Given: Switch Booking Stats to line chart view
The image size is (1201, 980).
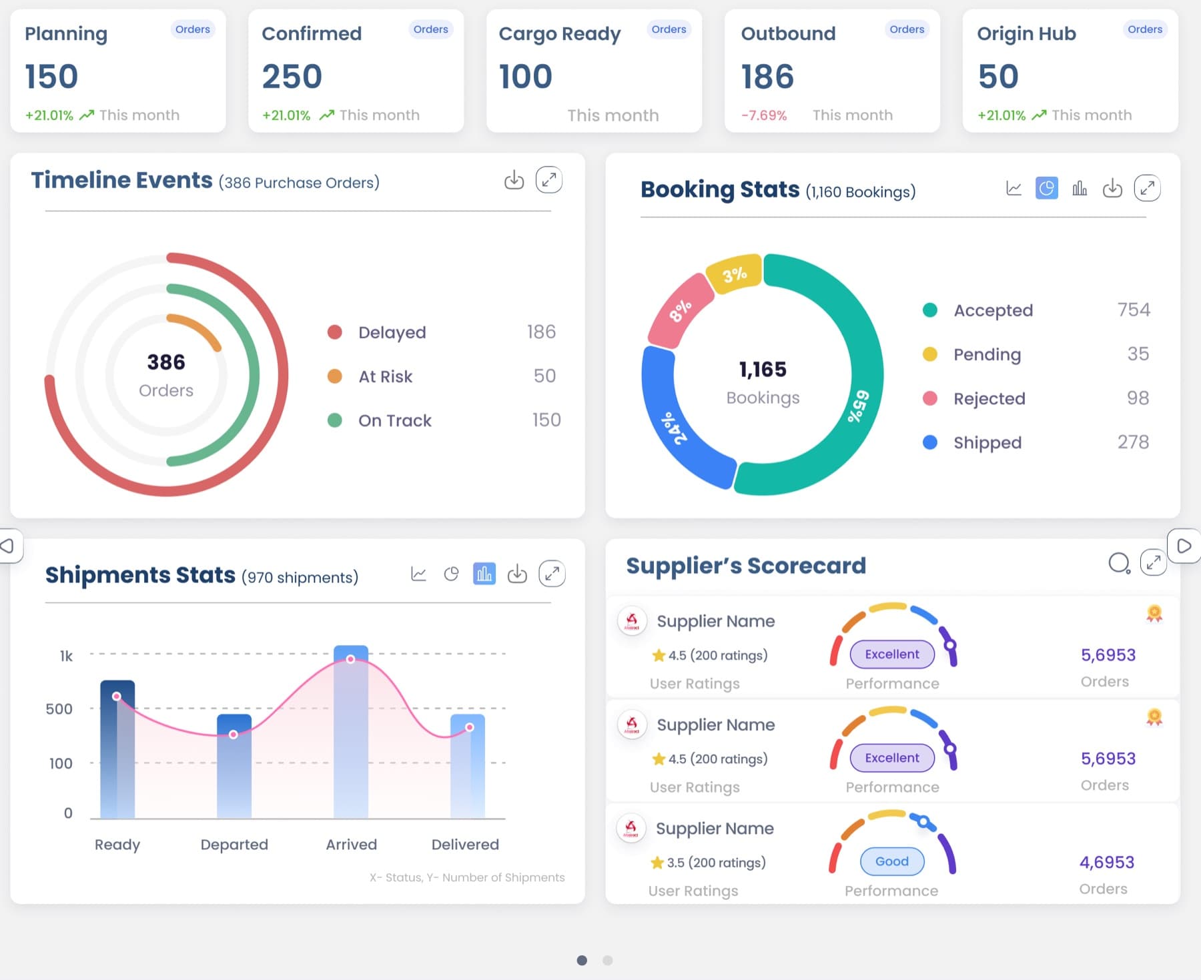Looking at the screenshot, I should [x=1014, y=188].
